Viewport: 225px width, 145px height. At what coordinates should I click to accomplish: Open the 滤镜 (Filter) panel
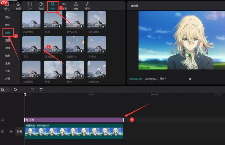click(x=76, y=6)
